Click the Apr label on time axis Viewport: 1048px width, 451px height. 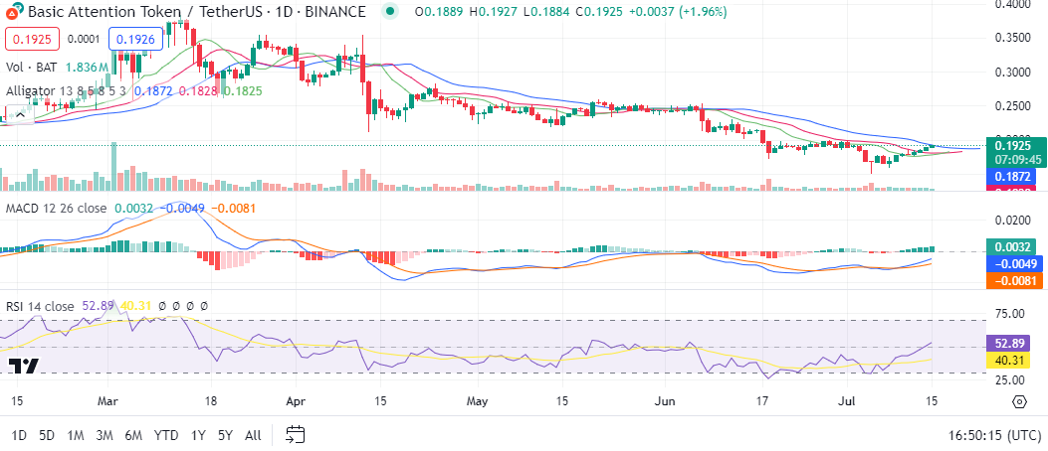(295, 401)
